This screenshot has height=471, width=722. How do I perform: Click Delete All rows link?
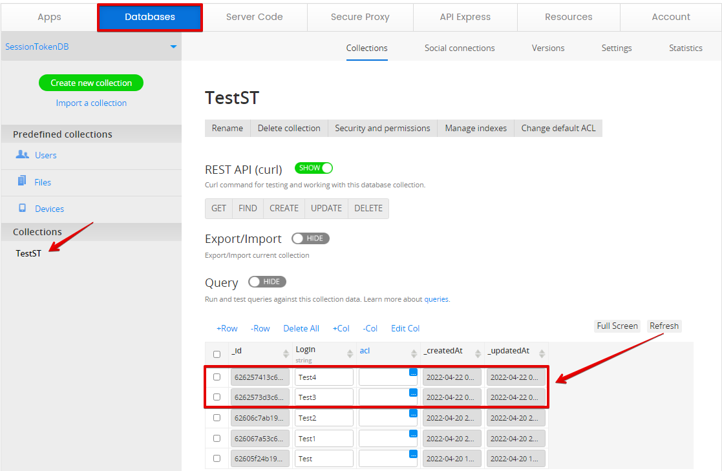point(301,328)
